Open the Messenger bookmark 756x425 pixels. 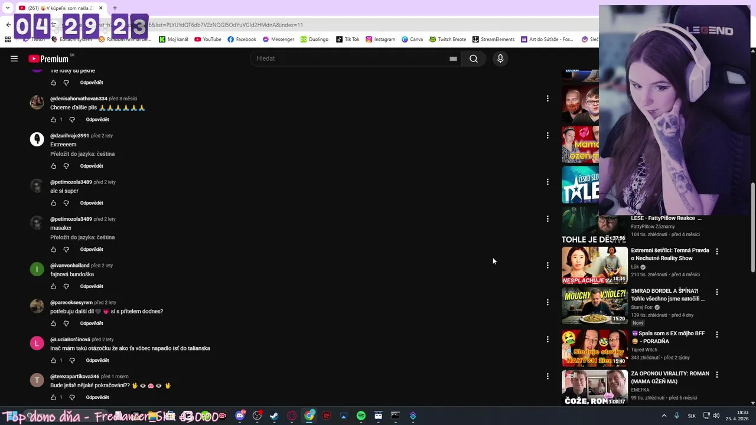click(x=278, y=39)
